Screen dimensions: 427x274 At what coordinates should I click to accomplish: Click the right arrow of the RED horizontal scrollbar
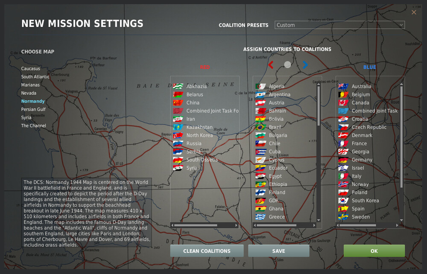[x=237, y=225]
